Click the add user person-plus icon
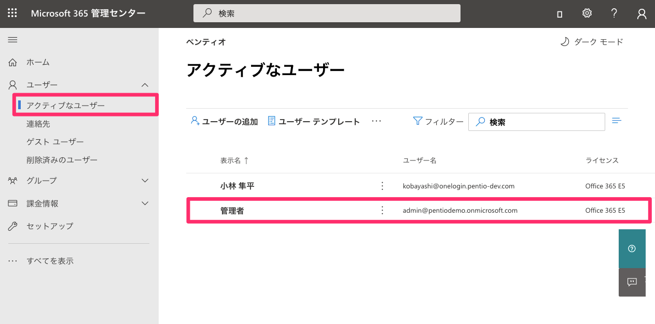The height and width of the screenshot is (324, 655). click(195, 121)
